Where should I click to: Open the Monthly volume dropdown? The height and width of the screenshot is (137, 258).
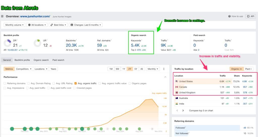[15, 25]
